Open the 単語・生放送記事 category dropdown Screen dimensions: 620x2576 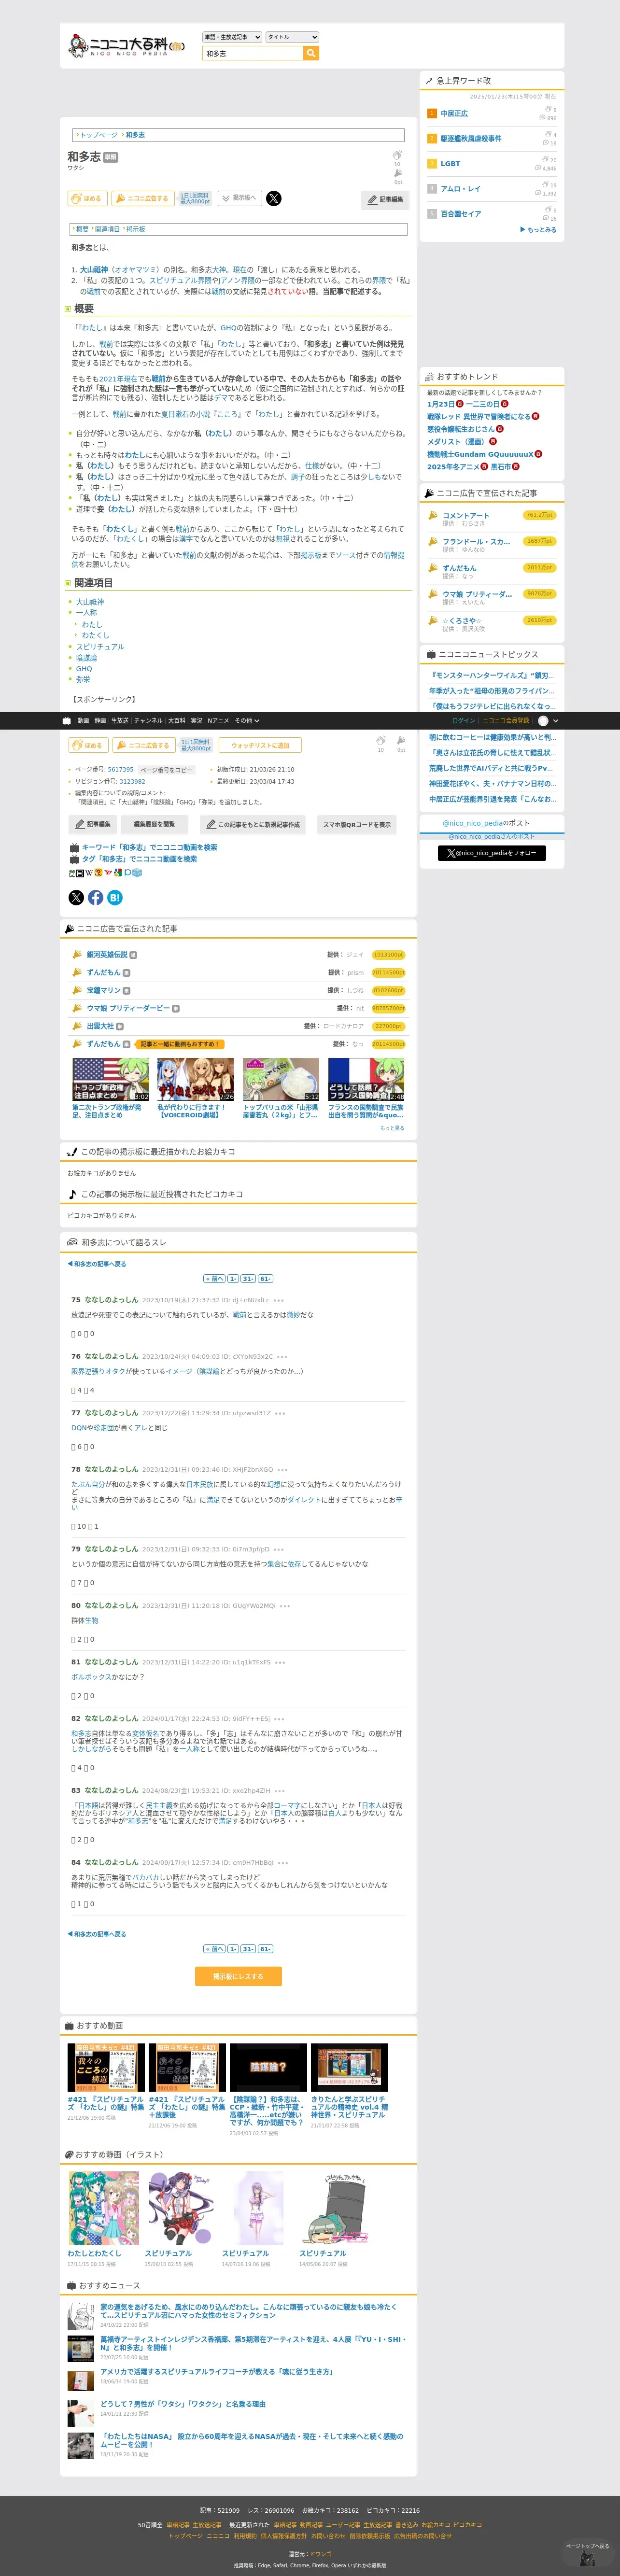click(x=232, y=37)
